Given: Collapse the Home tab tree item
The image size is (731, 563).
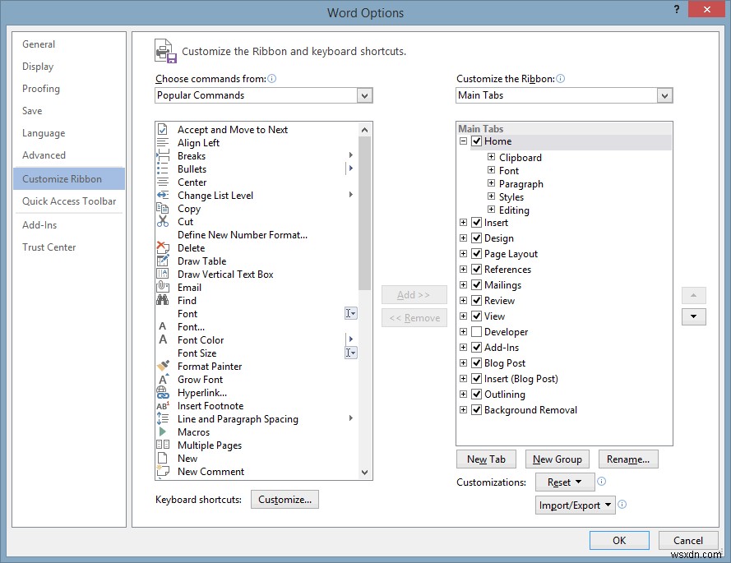Looking at the screenshot, I should tap(464, 141).
